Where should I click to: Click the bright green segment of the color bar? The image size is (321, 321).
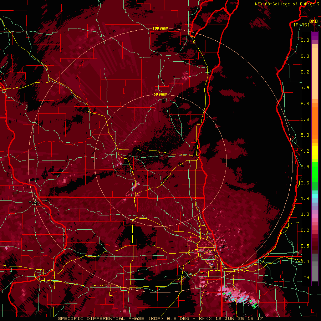coord(315,172)
